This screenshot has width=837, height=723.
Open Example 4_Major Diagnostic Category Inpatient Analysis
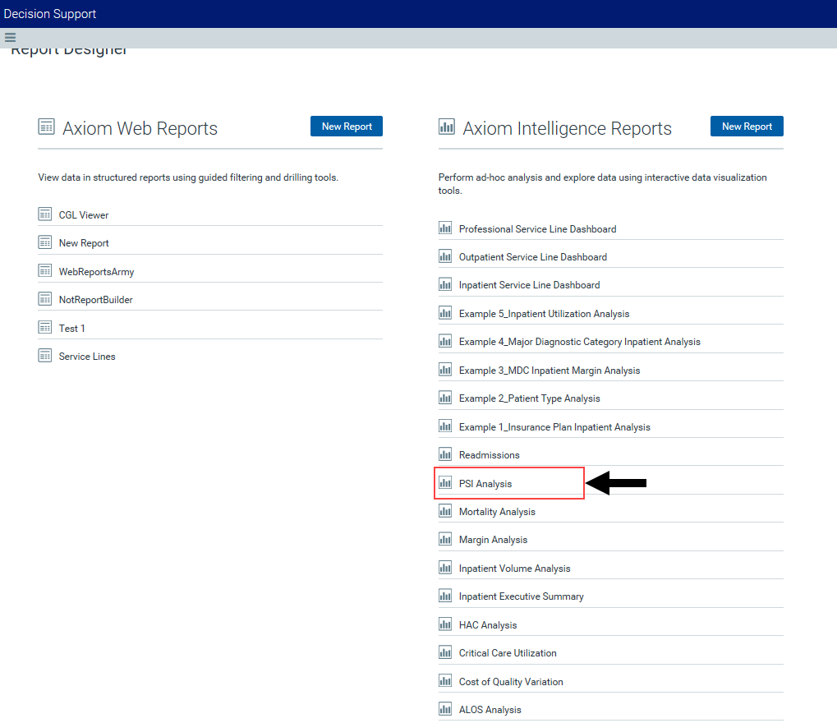(580, 342)
